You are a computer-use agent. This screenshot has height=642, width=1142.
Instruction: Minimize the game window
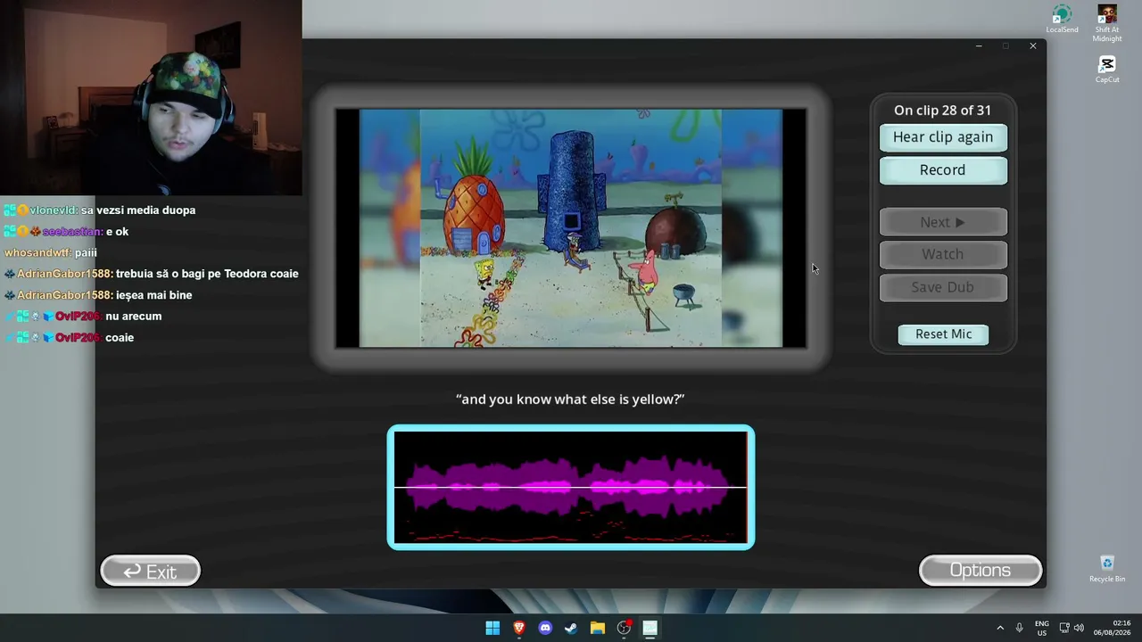pyautogui.click(x=979, y=46)
